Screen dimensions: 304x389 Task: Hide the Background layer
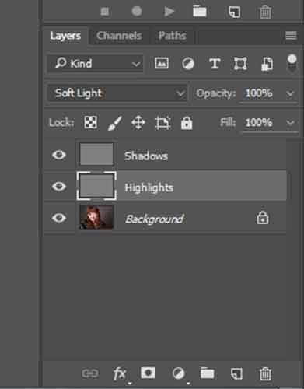pyautogui.click(x=59, y=218)
